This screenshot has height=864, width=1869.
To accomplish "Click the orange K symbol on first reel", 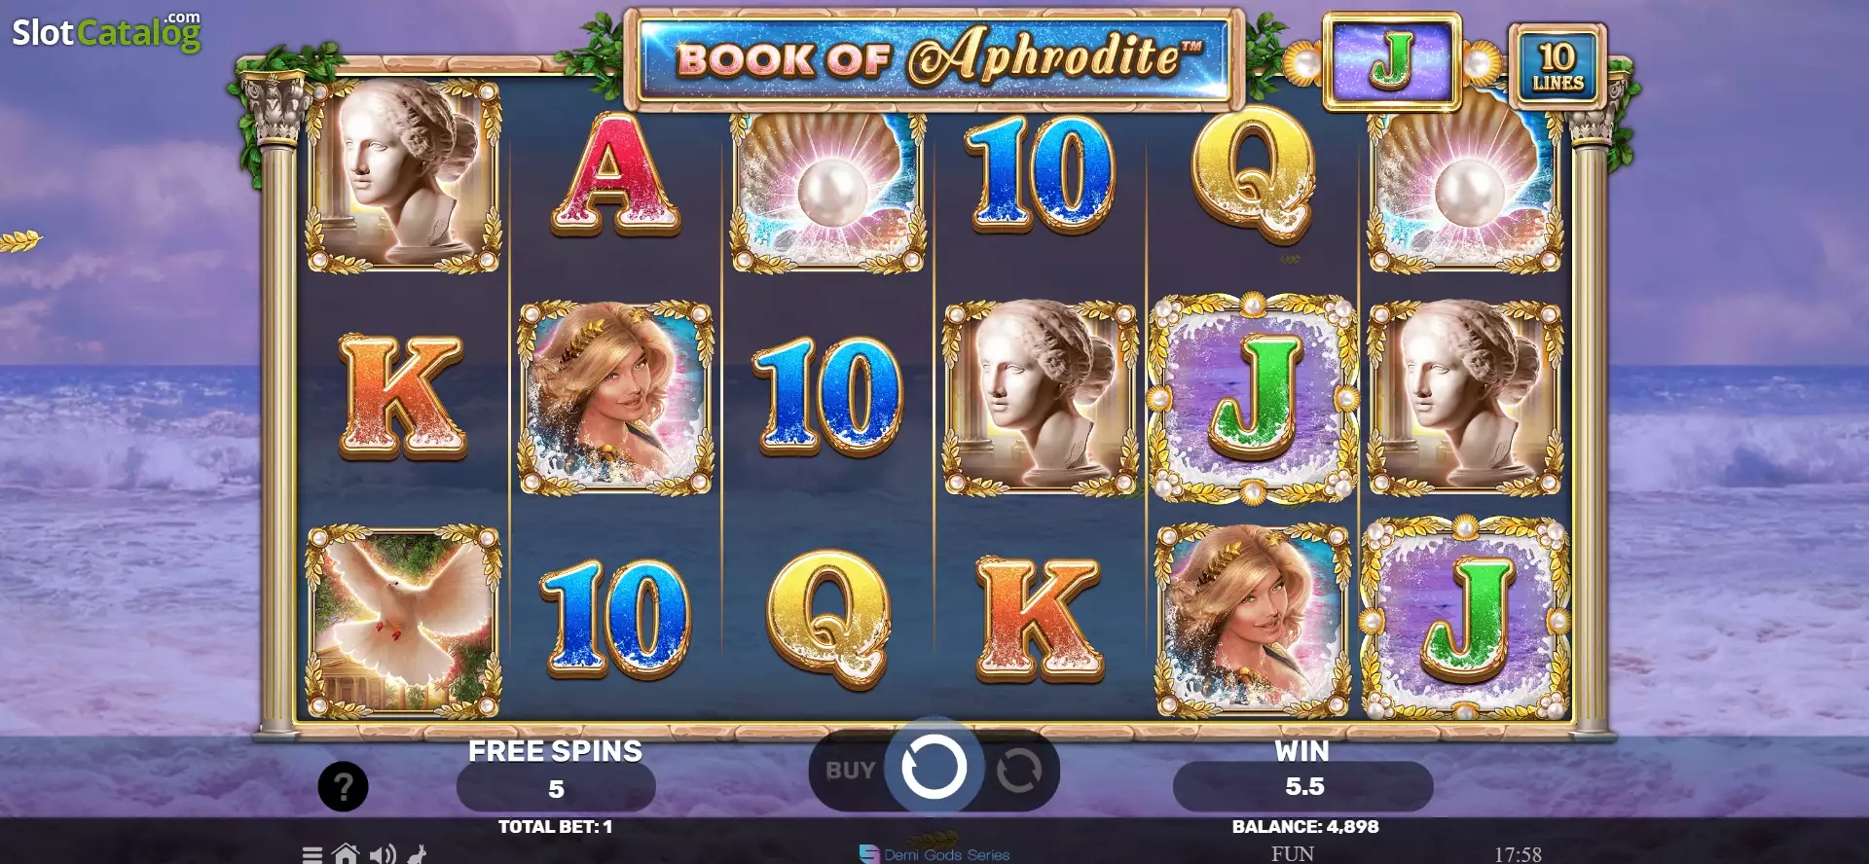I will click(x=401, y=397).
